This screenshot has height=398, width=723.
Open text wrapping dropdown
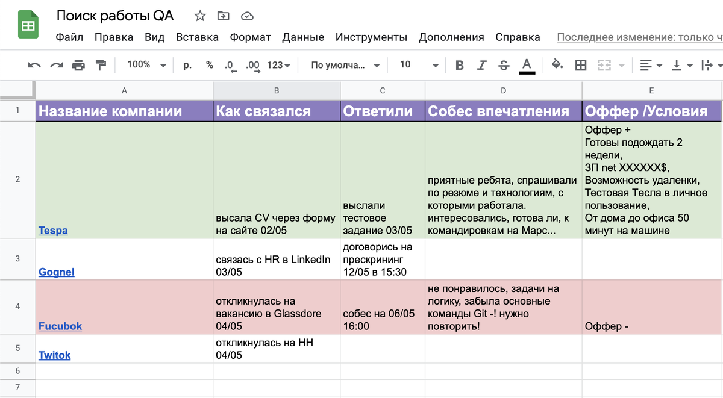[712, 65]
